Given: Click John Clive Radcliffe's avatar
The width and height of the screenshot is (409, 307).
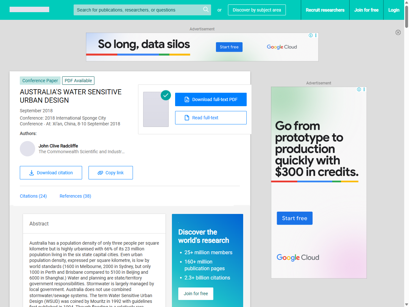Looking at the screenshot, I should (27, 149).
